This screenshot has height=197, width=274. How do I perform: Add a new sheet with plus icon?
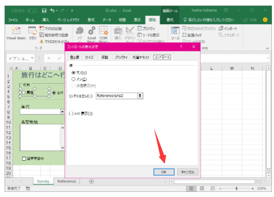coord(91,181)
